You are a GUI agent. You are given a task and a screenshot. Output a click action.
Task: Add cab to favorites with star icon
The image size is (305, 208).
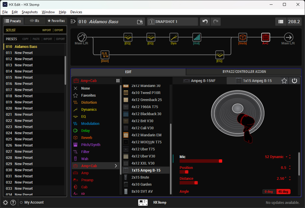click(284, 81)
